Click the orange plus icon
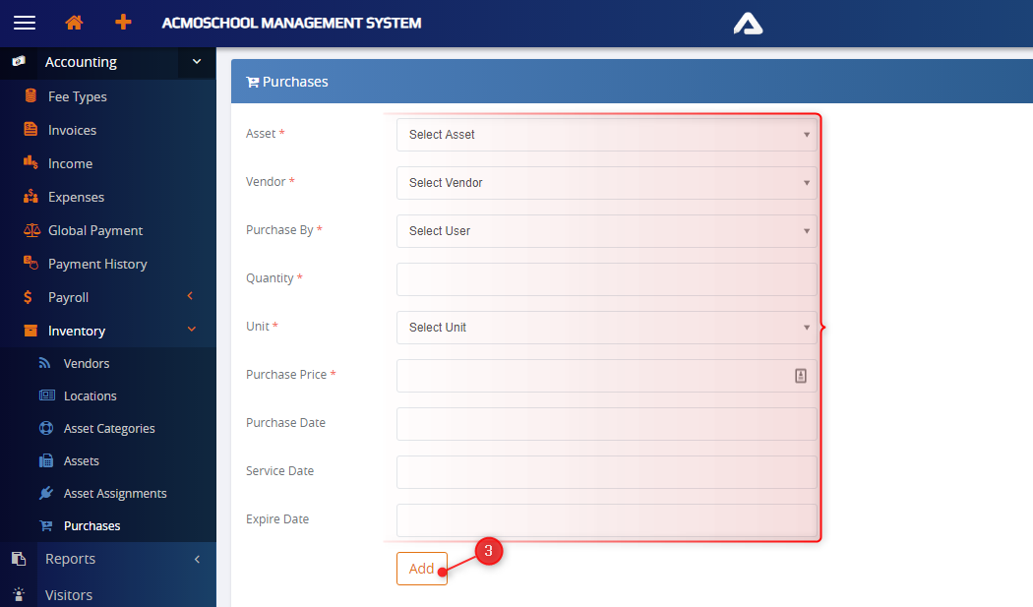 click(123, 23)
